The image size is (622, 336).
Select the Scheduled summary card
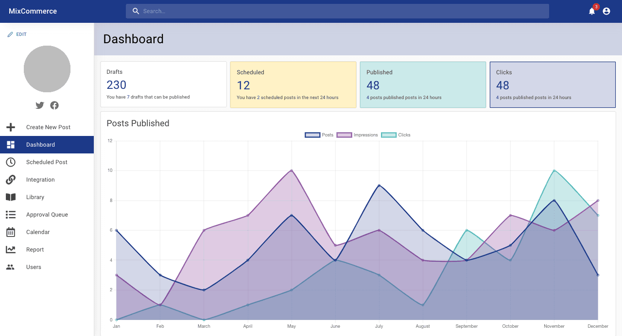(293, 84)
